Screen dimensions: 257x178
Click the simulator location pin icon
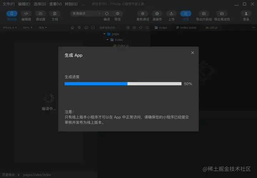79,27
